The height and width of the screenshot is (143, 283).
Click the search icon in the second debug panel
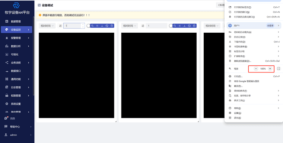[175, 26]
